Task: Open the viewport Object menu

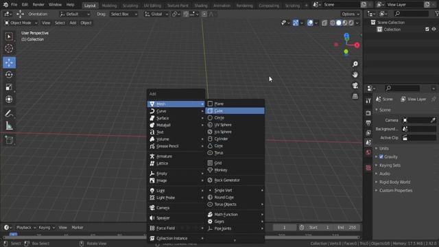Action: tap(86, 23)
